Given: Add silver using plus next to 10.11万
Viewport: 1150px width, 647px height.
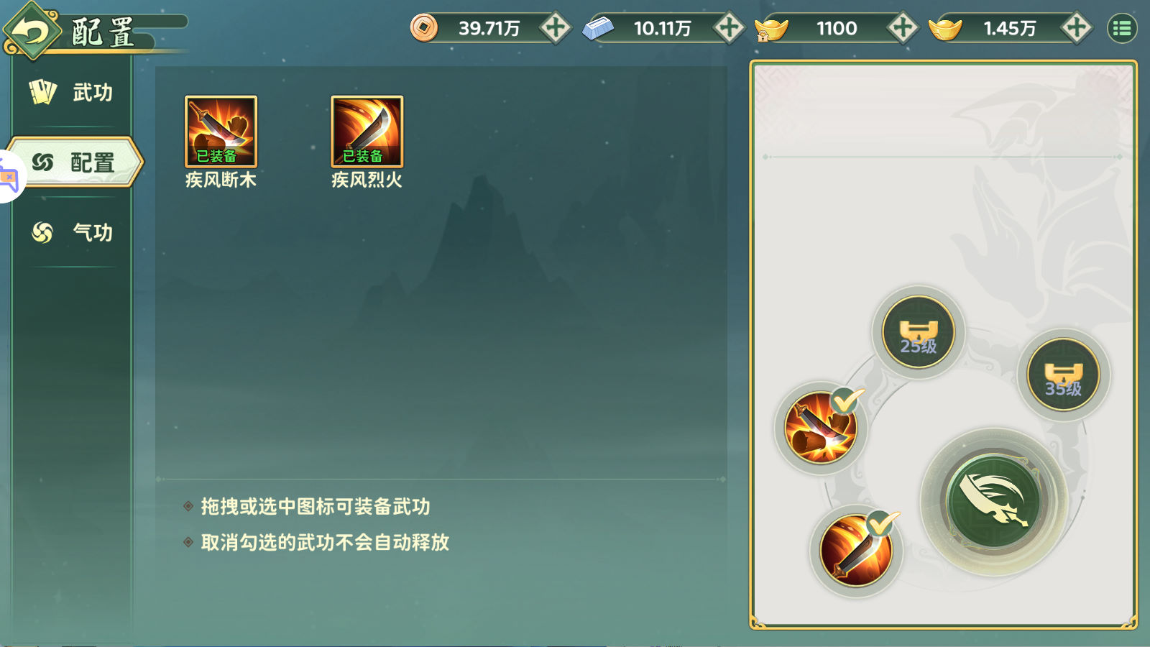Looking at the screenshot, I should pyautogui.click(x=729, y=28).
